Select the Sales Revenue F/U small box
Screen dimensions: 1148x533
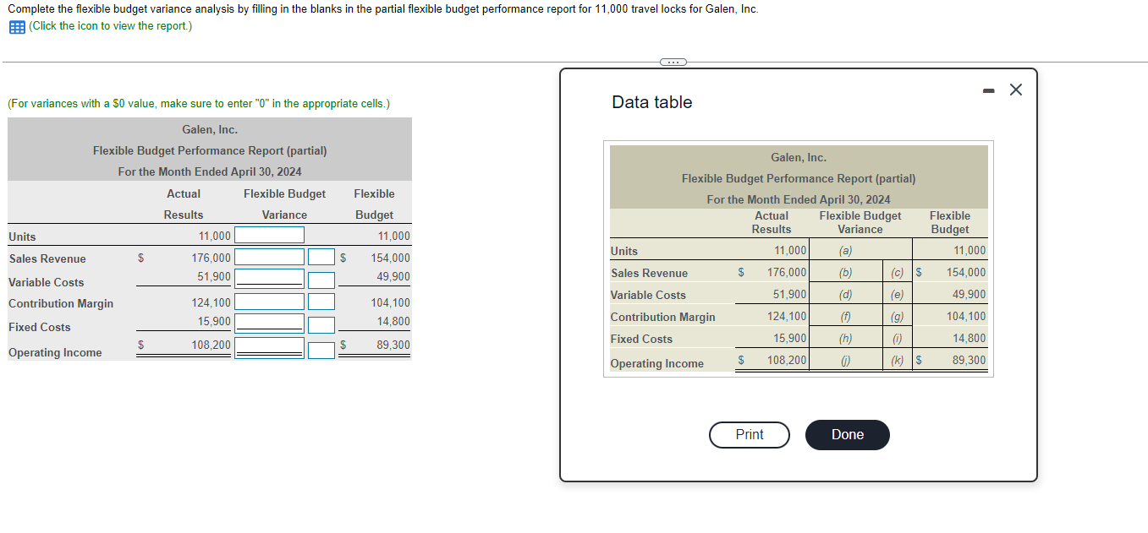tap(321, 257)
